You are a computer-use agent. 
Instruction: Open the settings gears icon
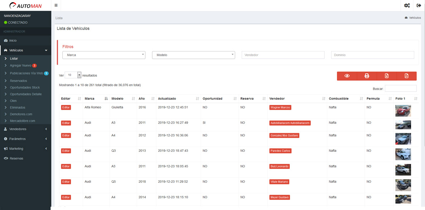click(x=407, y=5)
